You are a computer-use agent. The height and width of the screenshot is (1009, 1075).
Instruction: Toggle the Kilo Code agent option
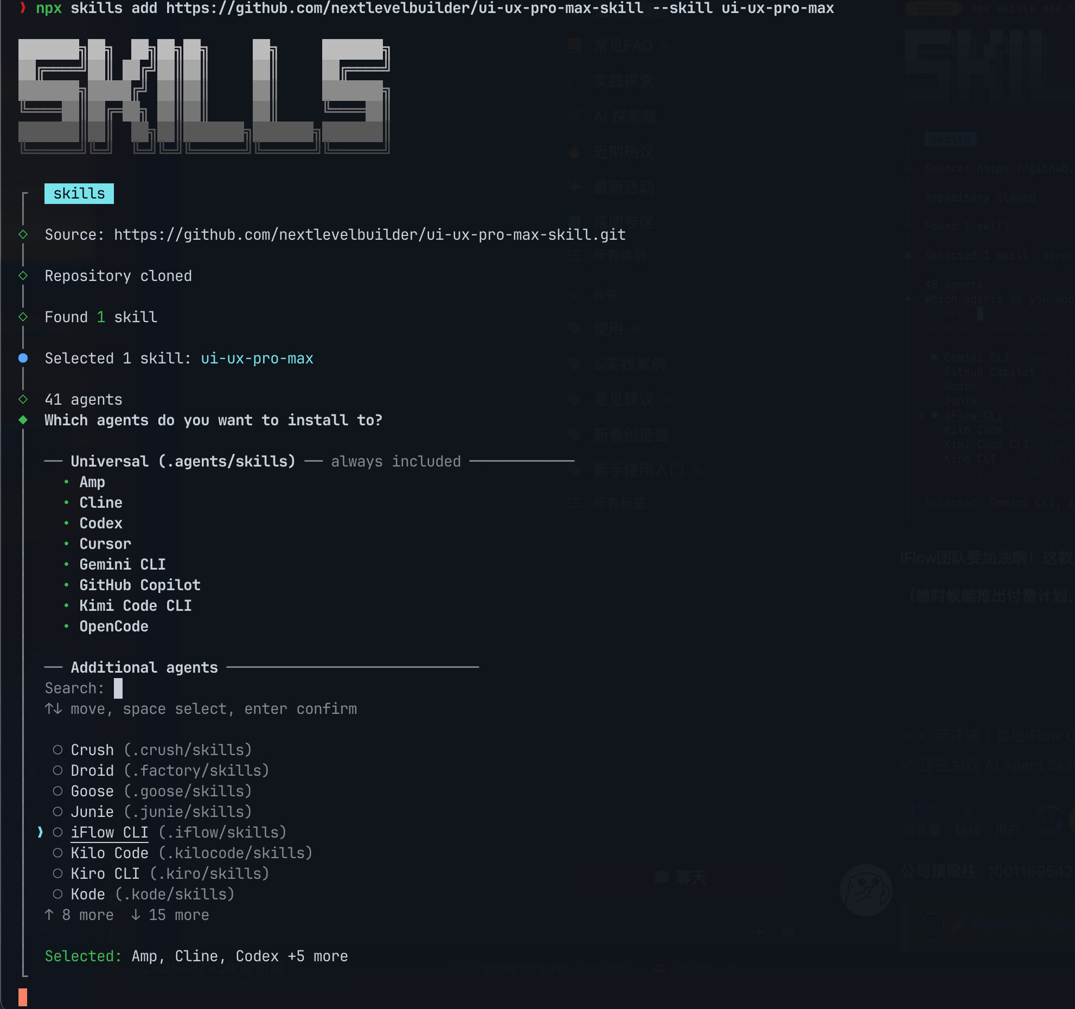click(57, 853)
